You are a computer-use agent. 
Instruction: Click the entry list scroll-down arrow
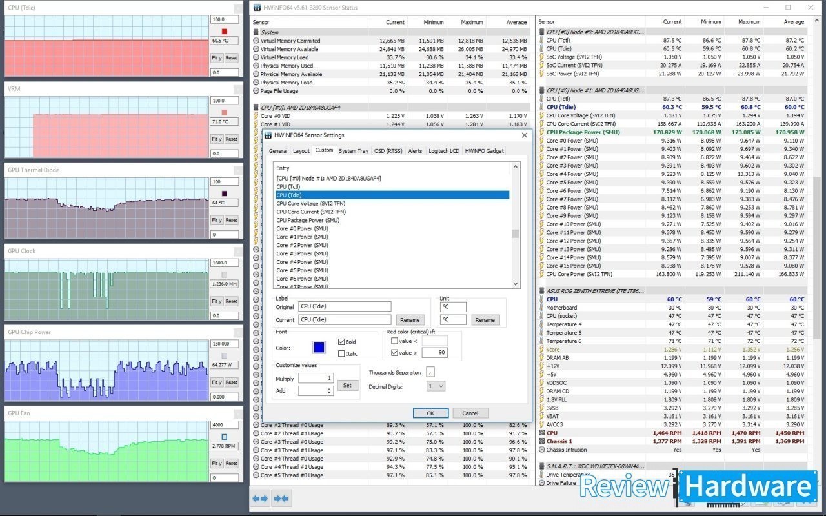(515, 284)
